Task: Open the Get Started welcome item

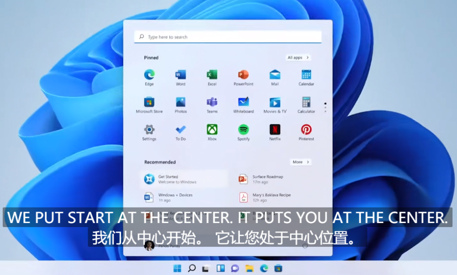Action: pyautogui.click(x=183, y=179)
